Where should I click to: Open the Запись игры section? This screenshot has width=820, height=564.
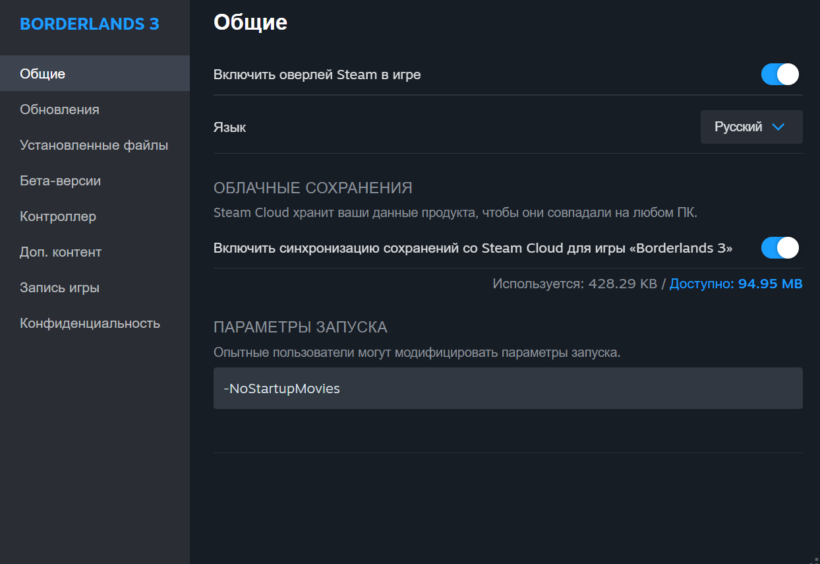[x=95, y=287]
